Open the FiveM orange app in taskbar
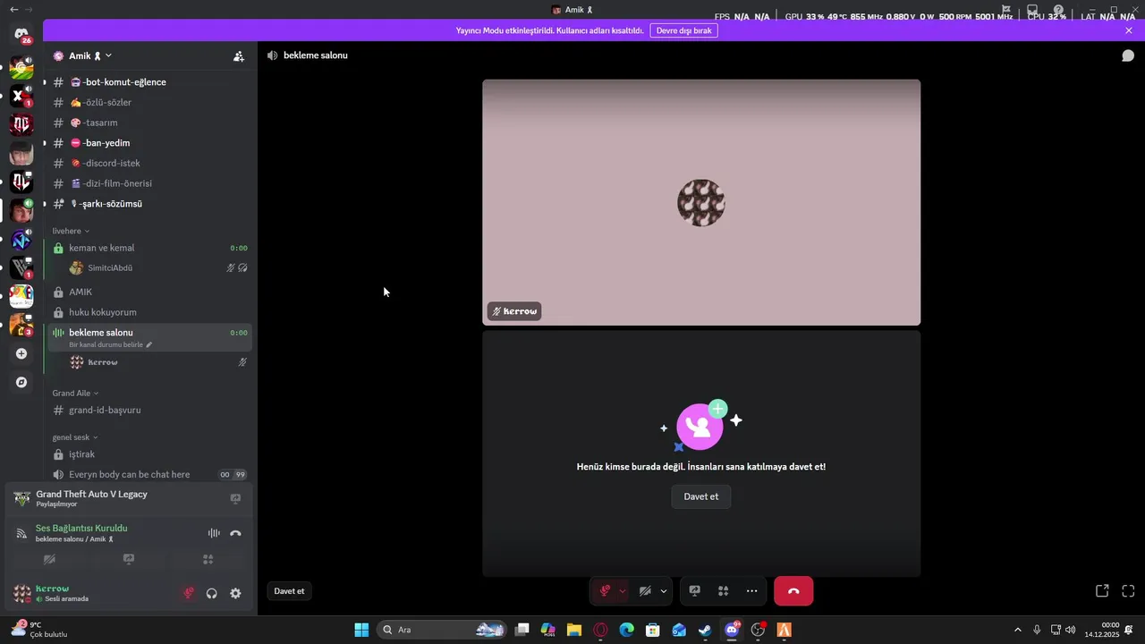 pyautogui.click(x=784, y=630)
